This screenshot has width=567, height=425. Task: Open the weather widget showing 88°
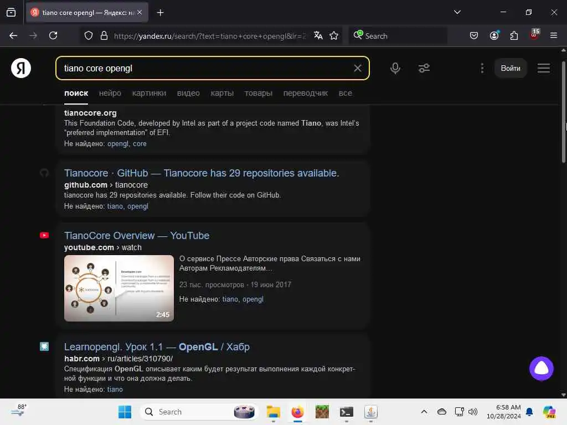19,411
